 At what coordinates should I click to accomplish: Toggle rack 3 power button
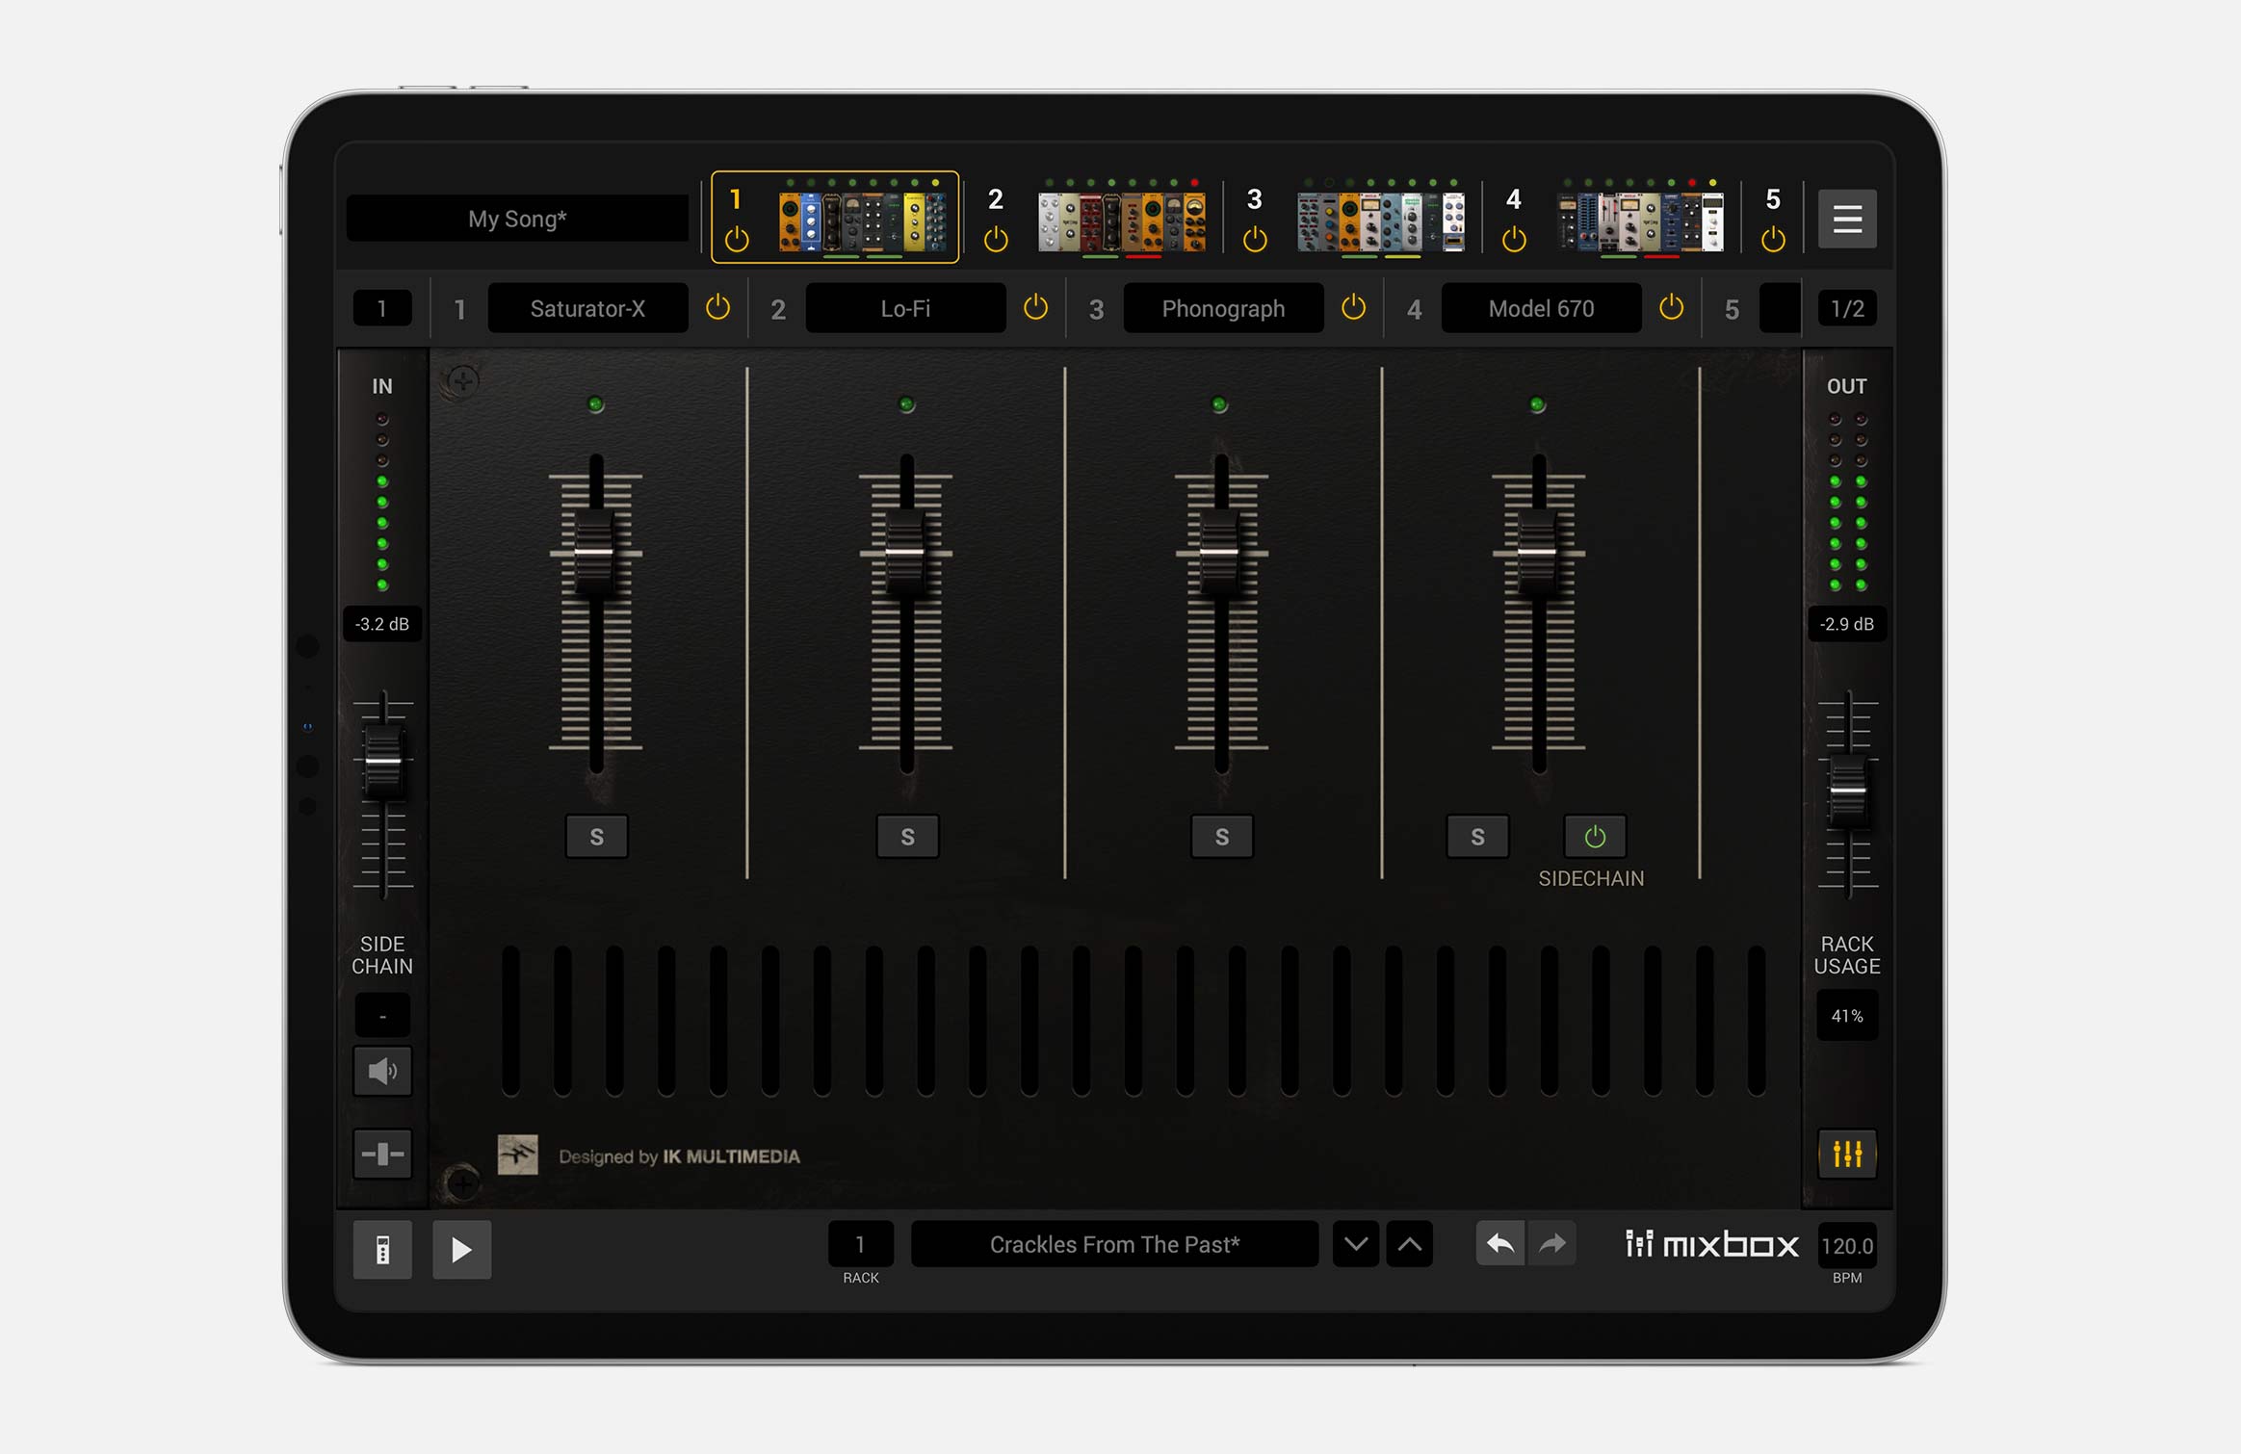[1255, 239]
